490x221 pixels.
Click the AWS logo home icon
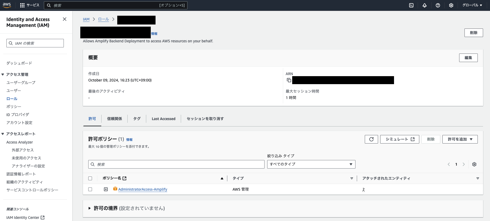(7, 5)
